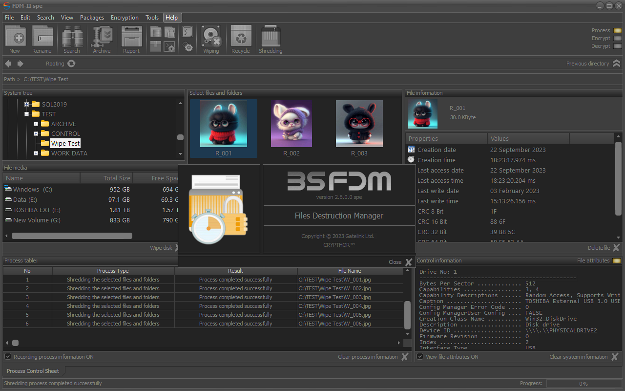Select the Process Control Sheet tab
Screen dimensions: 625x391
[33, 371]
